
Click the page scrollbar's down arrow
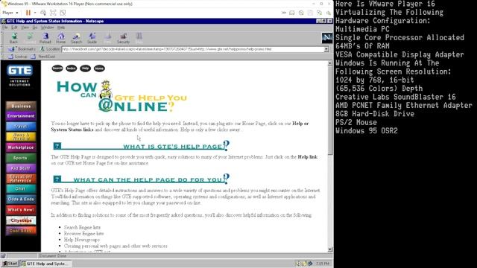point(330,250)
